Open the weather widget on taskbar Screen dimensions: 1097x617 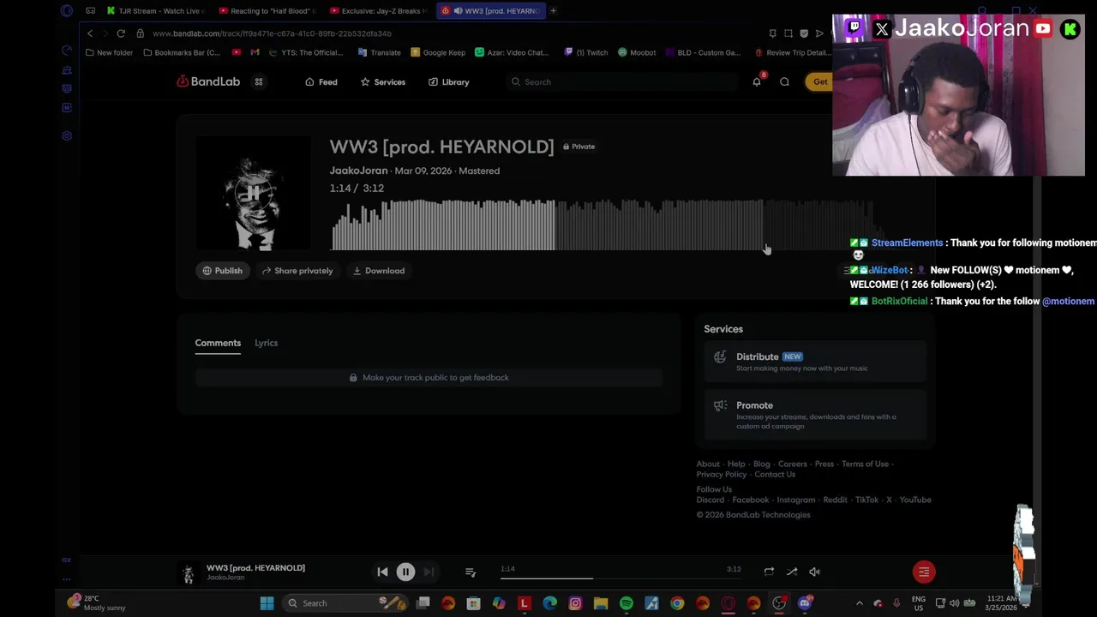coord(96,603)
